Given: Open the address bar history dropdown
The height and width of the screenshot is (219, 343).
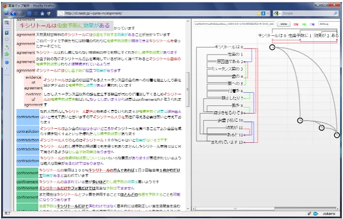Looking at the screenshot, I should (x=268, y=13).
